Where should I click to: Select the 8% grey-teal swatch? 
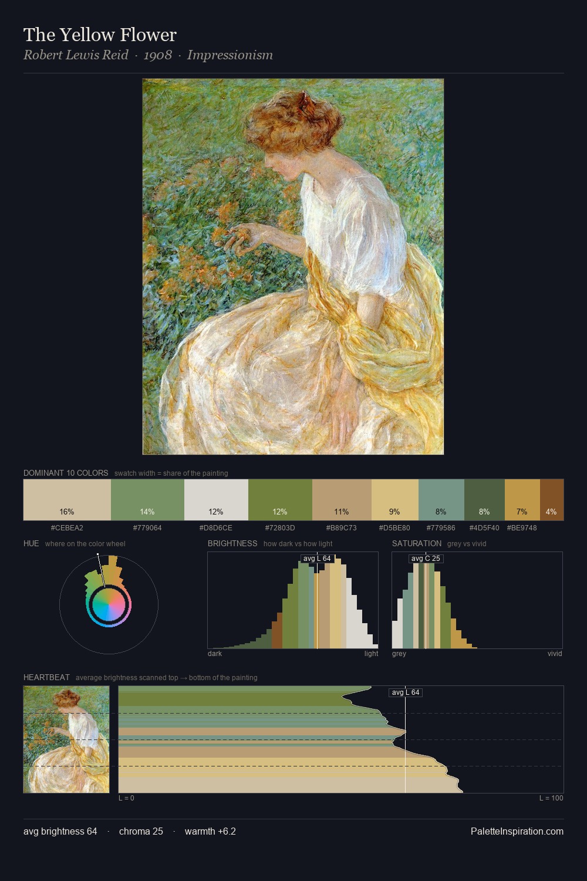click(x=441, y=500)
